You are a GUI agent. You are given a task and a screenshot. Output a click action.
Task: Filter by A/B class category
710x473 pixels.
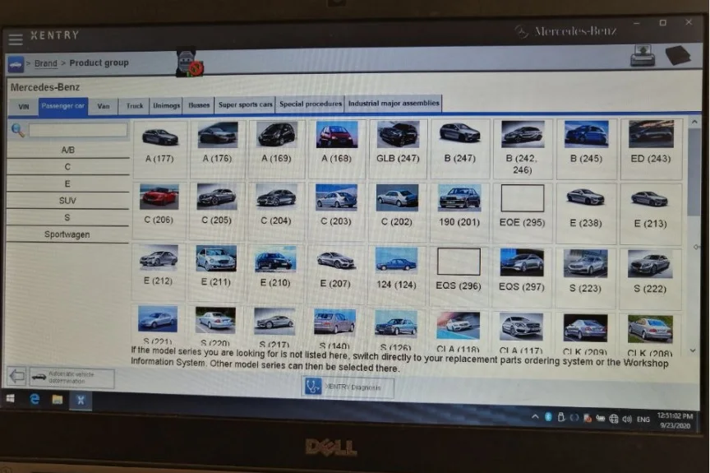click(68, 150)
